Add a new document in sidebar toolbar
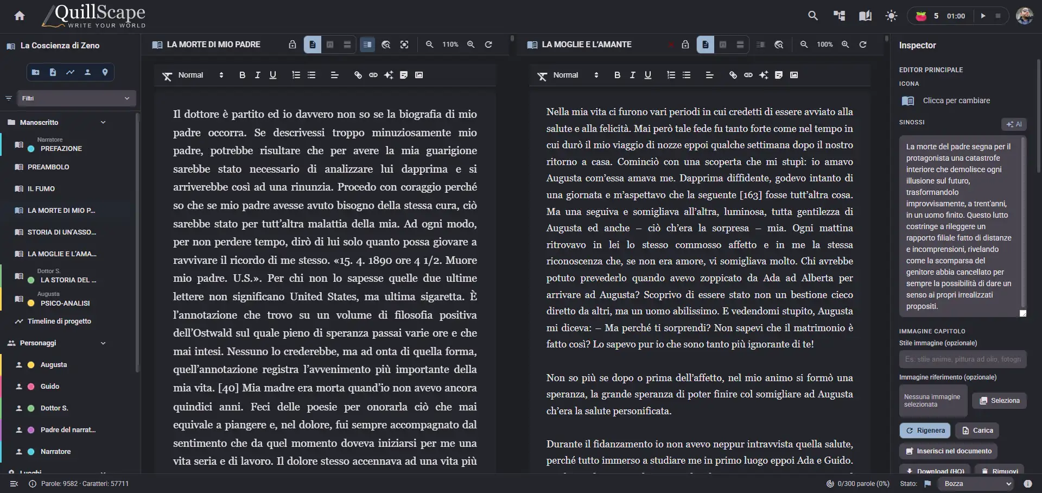The height and width of the screenshot is (493, 1042). (x=53, y=72)
